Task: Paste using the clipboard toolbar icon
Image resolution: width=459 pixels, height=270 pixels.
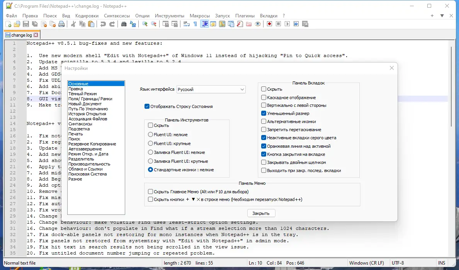Action: point(91,24)
